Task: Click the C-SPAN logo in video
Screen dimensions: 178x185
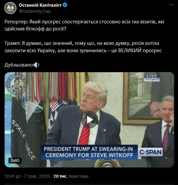Action: pyautogui.click(x=151, y=152)
